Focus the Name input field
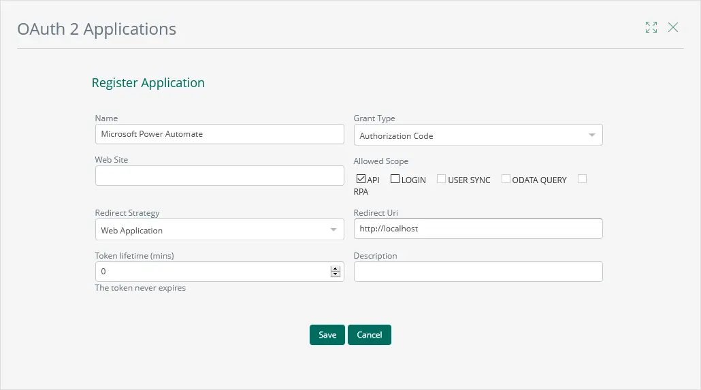This screenshot has width=701, height=390. tap(220, 134)
